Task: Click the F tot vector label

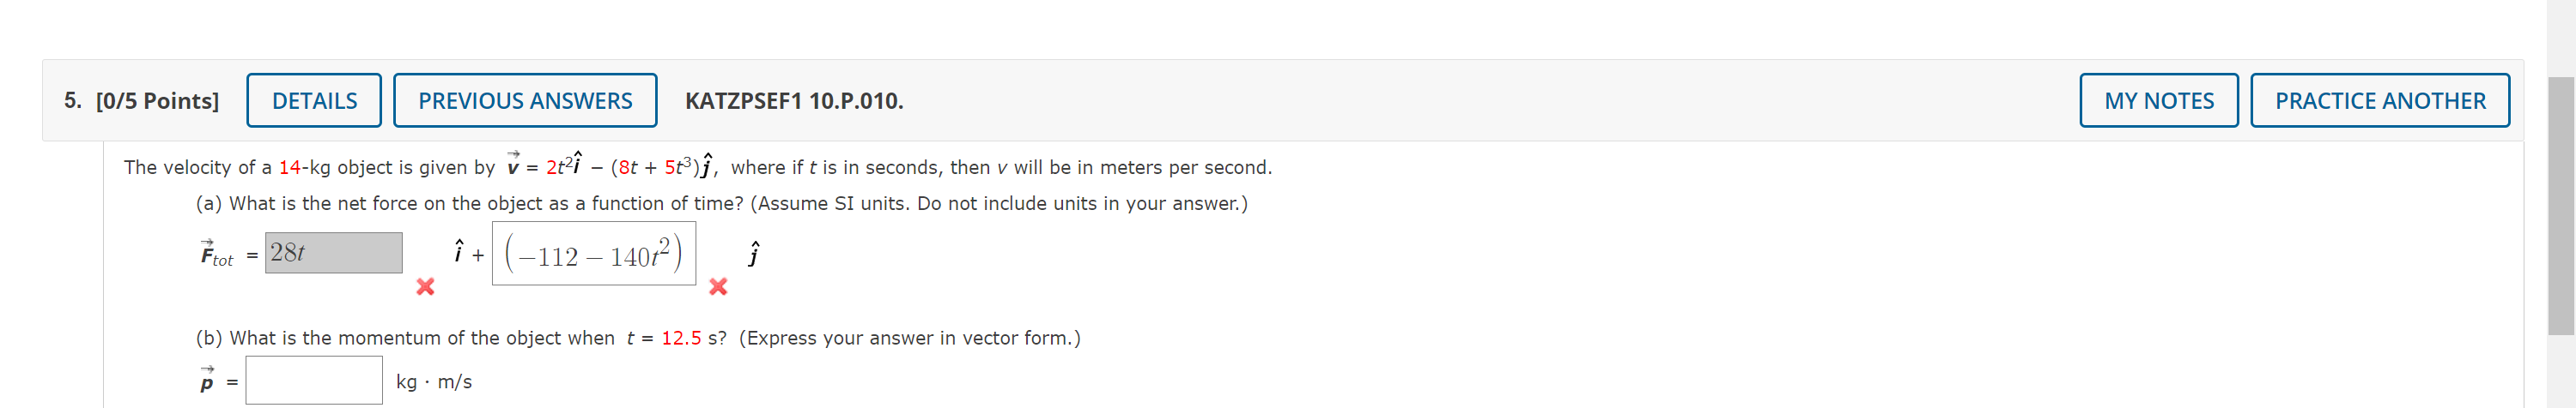Action: click(216, 254)
